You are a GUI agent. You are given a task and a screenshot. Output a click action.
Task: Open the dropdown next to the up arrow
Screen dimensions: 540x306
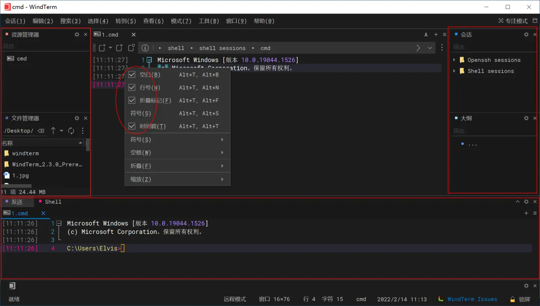click(61, 131)
